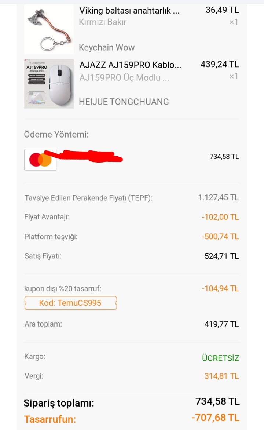Viewport: 264px width, 430px height.
Task: Tap the Tavsiye Edilen Perakende Fiyatı label
Action: tap(88, 198)
